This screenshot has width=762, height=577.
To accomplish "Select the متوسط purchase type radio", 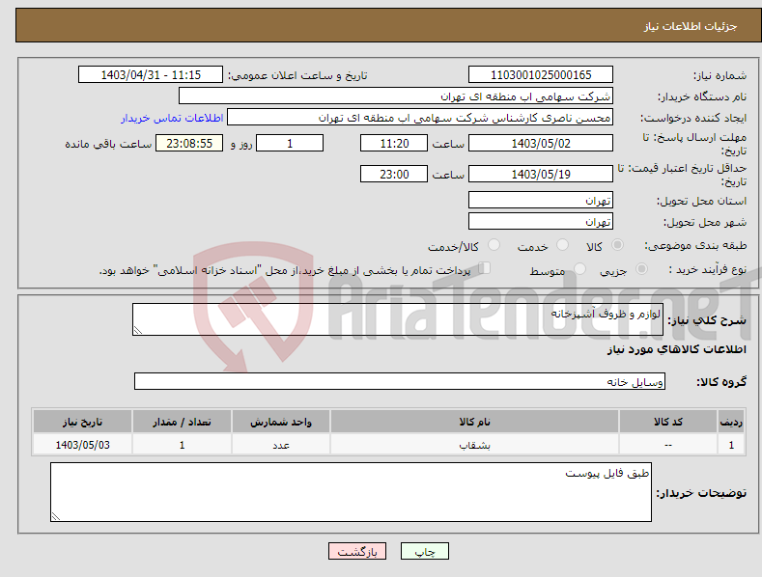I will coord(579,268).
